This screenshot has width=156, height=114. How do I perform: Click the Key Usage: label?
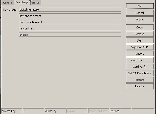[10, 10]
